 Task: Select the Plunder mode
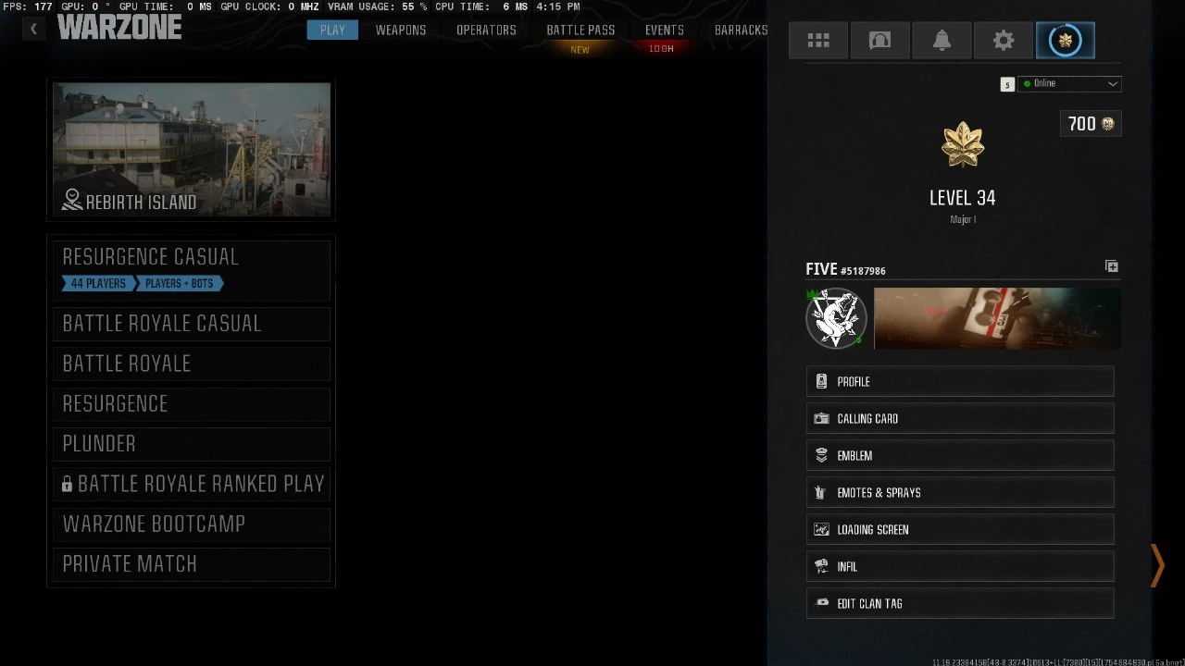[x=192, y=444]
